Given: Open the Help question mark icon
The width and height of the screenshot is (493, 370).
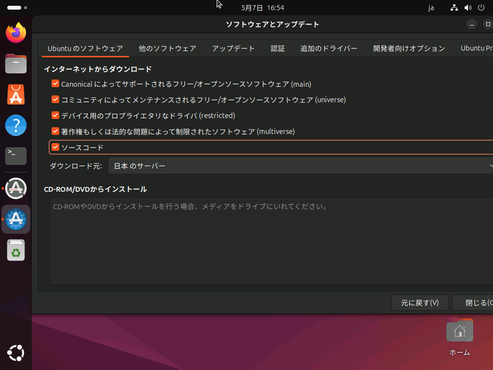Looking at the screenshot, I should [16, 125].
